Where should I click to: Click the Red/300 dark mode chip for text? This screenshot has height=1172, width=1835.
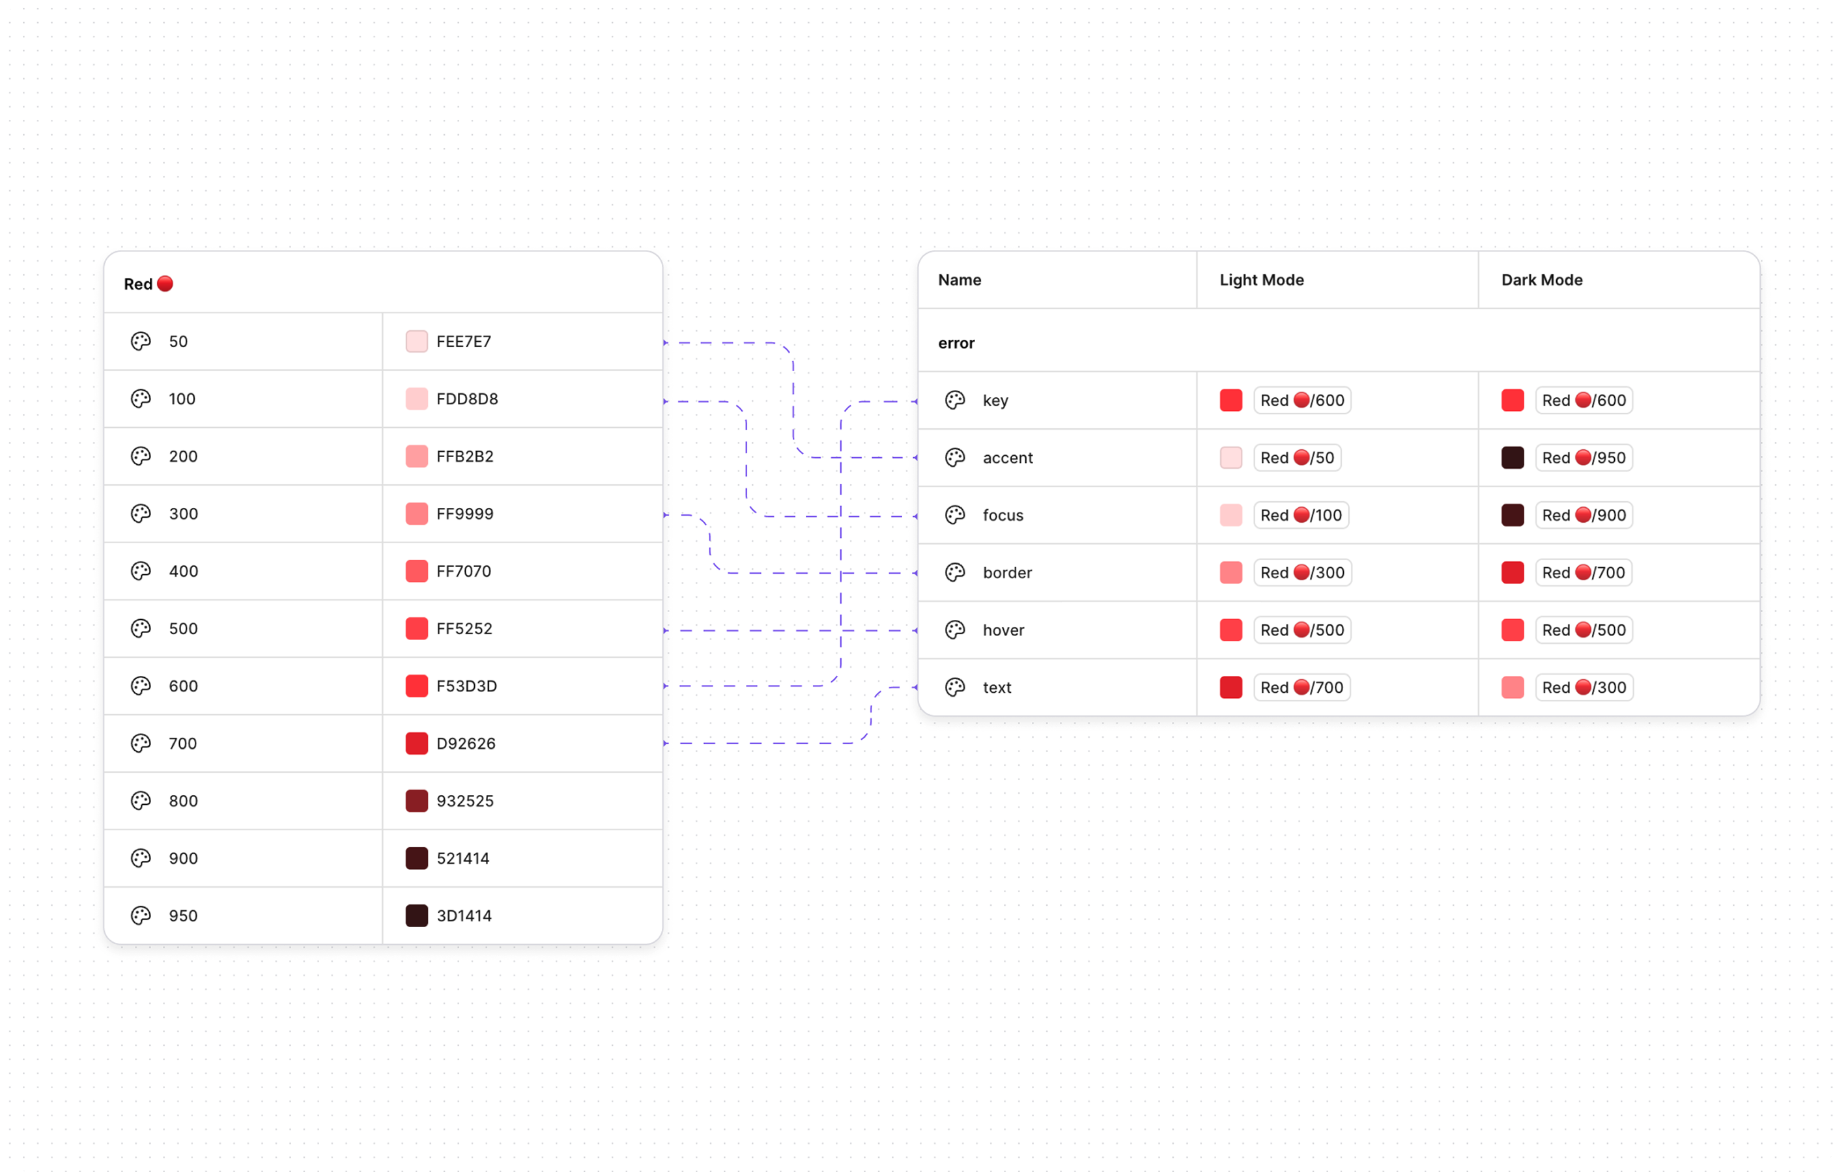(x=1584, y=688)
